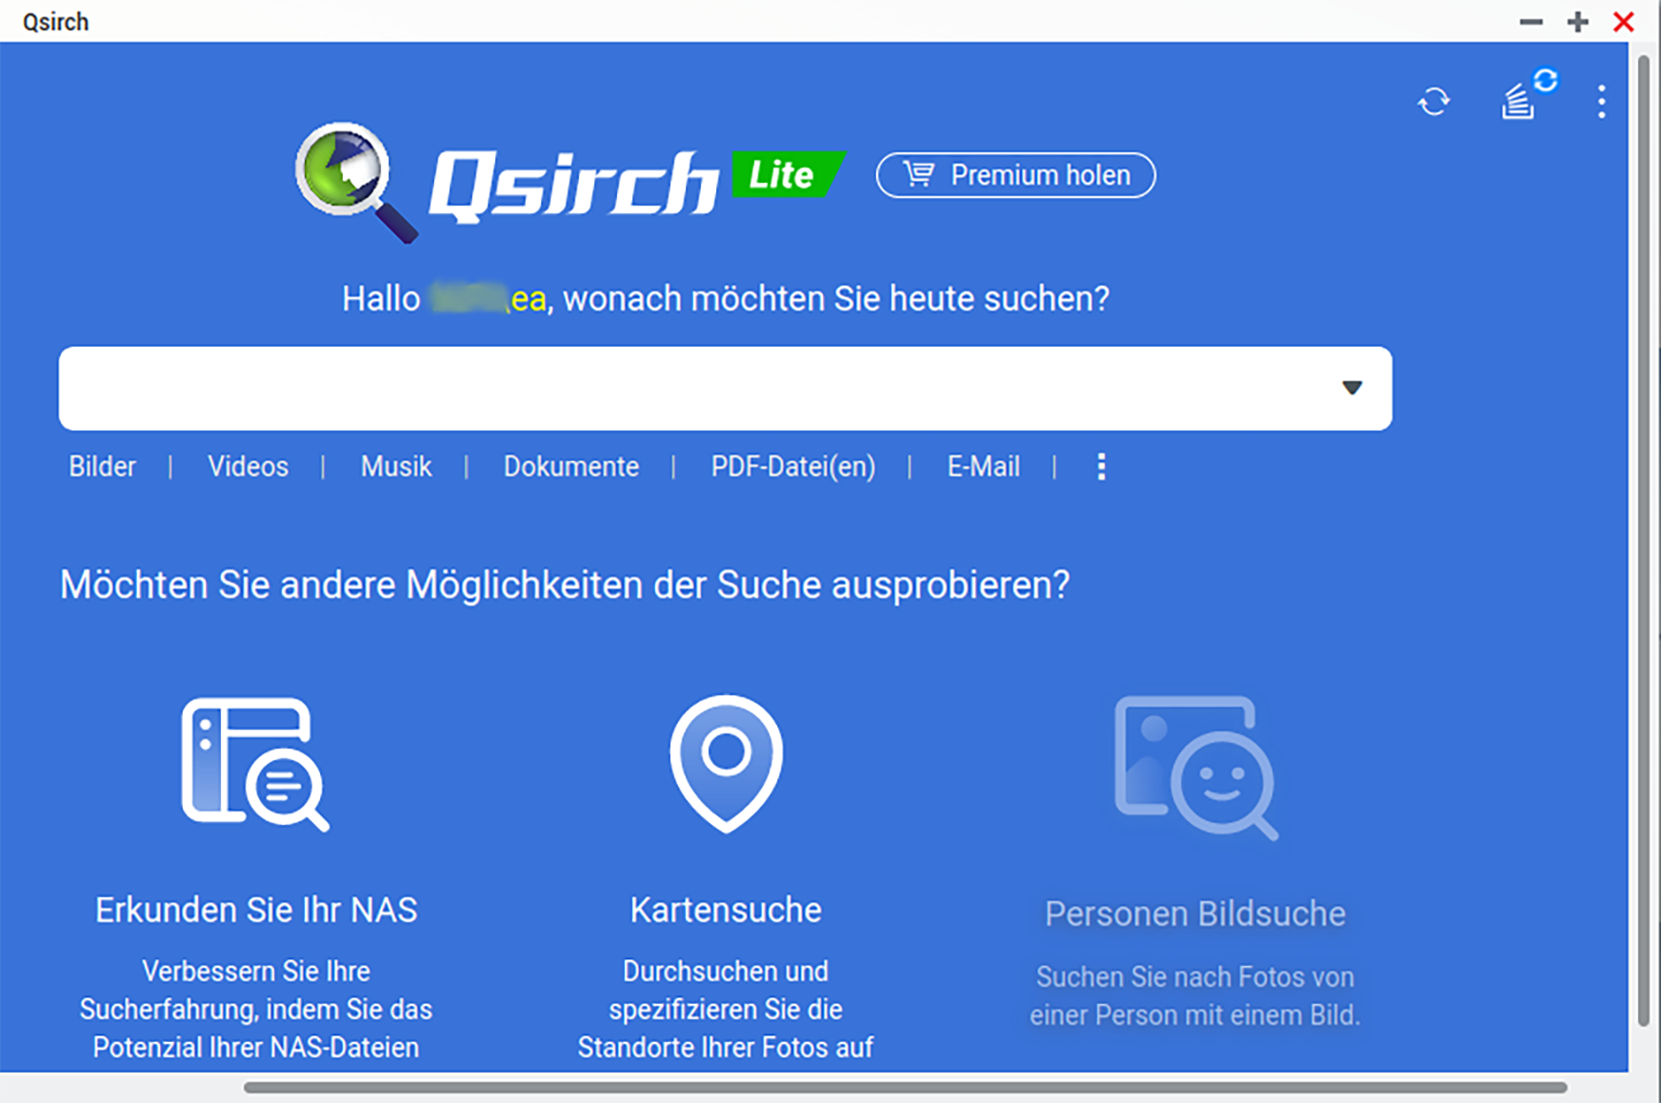Select the Videos filter

coord(248,467)
